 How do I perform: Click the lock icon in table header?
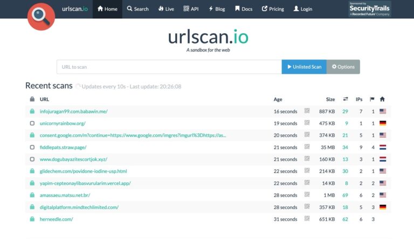32,99
